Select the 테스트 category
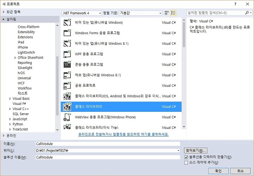Image resolution: width=254 pixels, height=176 pixels. point(23,93)
